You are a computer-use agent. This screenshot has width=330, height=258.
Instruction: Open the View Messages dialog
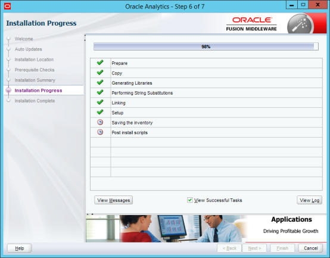click(113, 200)
